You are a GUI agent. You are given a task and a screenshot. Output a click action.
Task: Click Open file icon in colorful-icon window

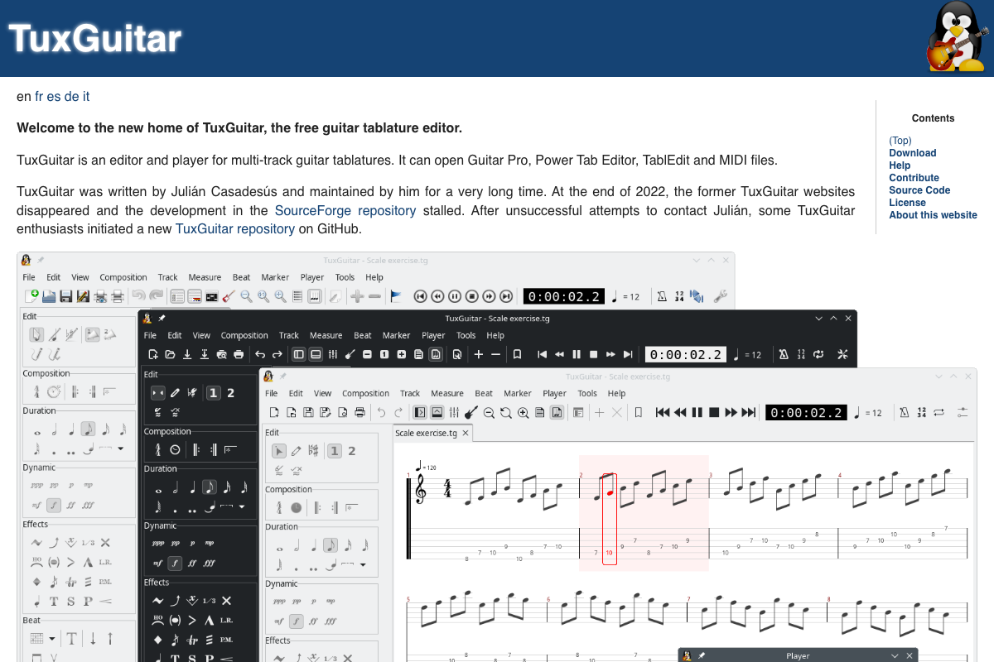[49, 295]
